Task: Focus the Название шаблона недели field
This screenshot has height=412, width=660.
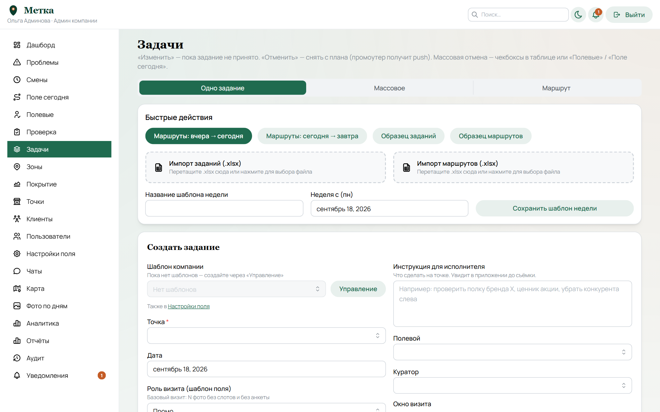Action: coord(224,208)
